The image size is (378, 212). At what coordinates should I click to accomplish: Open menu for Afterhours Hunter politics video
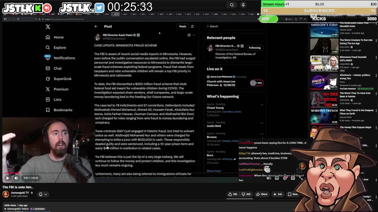tap(376, 76)
